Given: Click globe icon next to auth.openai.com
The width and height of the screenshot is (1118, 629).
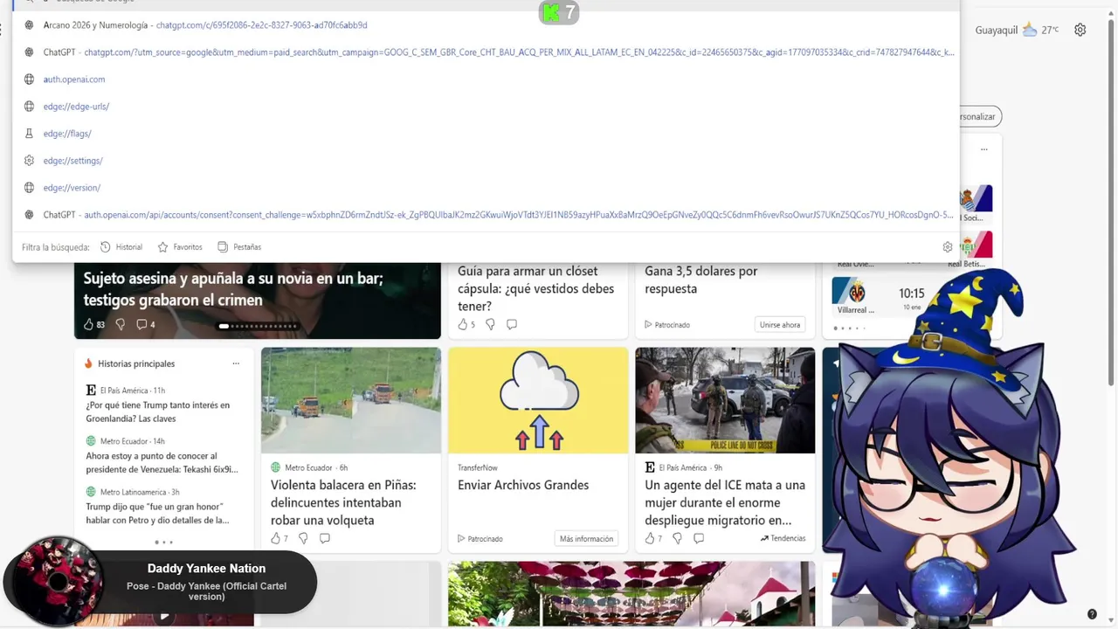Looking at the screenshot, I should [29, 79].
